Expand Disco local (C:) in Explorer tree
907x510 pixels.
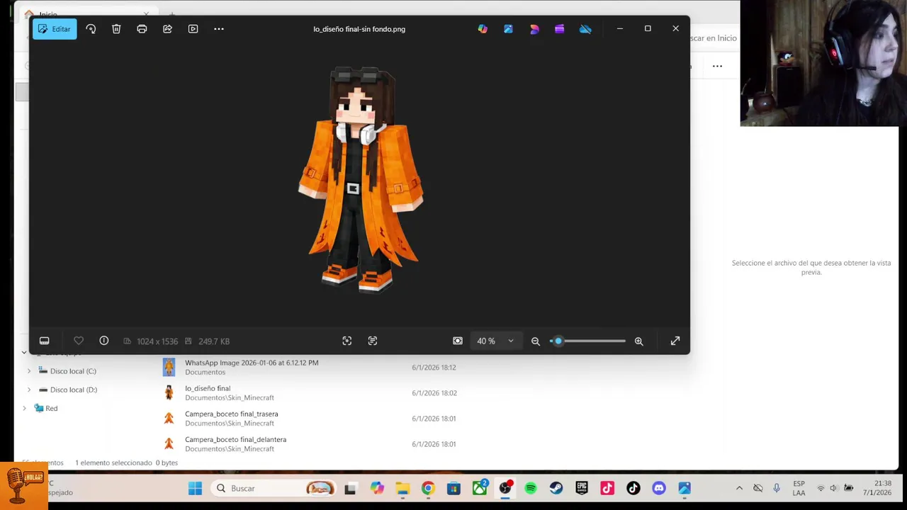click(29, 371)
